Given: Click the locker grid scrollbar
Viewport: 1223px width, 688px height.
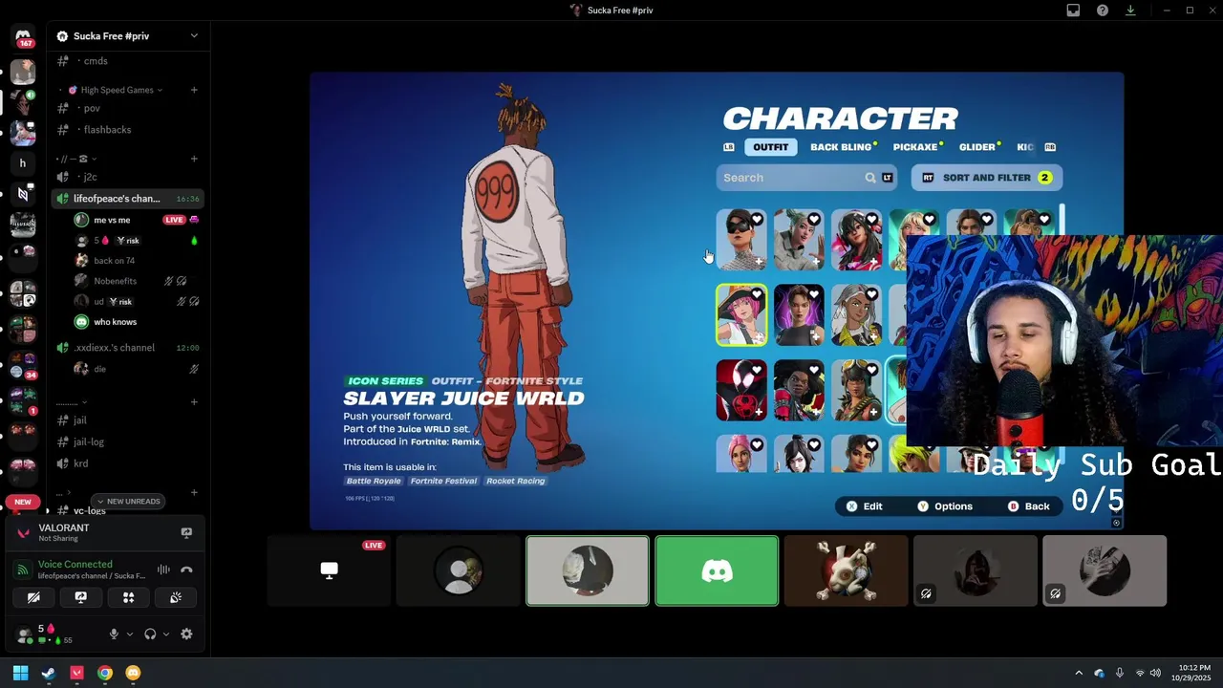Looking at the screenshot, I should point(1062,219).
